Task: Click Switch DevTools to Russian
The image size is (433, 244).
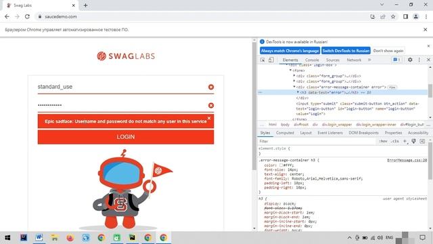Action: [346, 51]
